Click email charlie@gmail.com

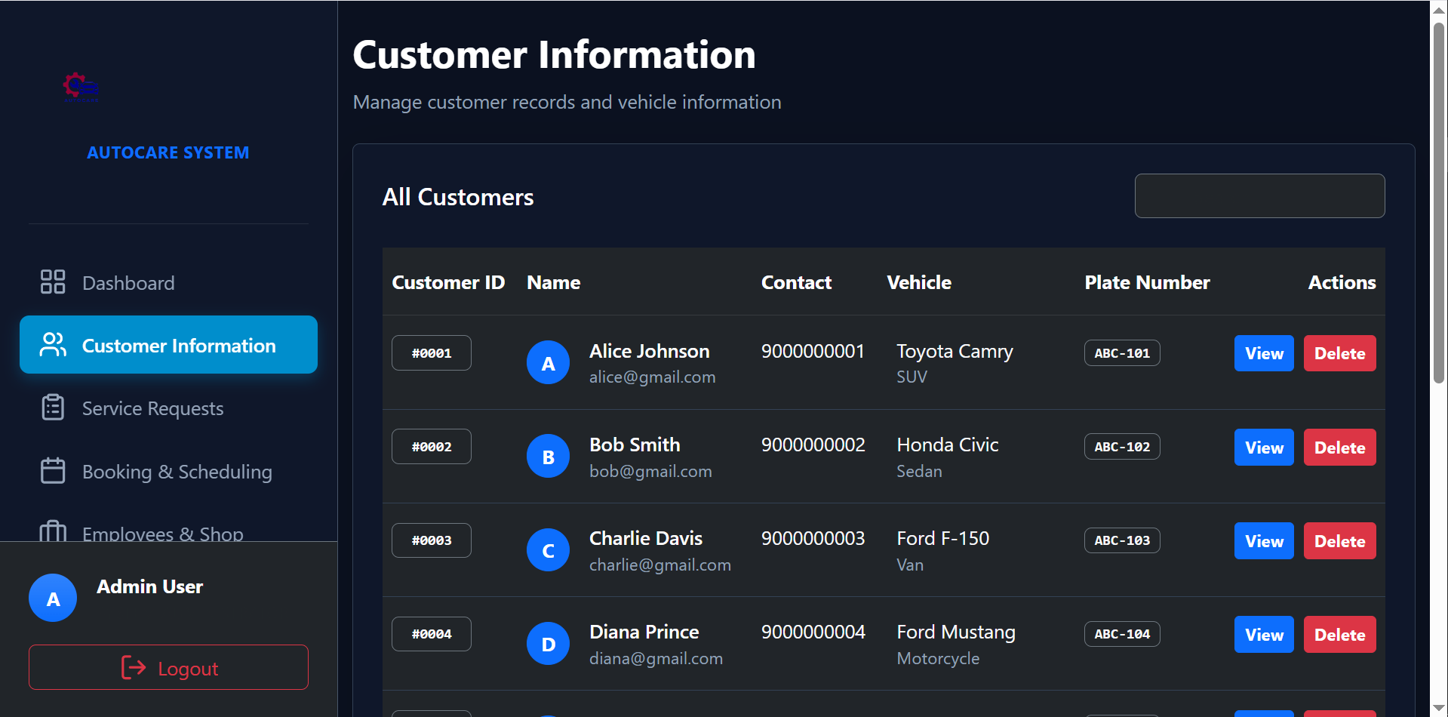coord(660,565)
